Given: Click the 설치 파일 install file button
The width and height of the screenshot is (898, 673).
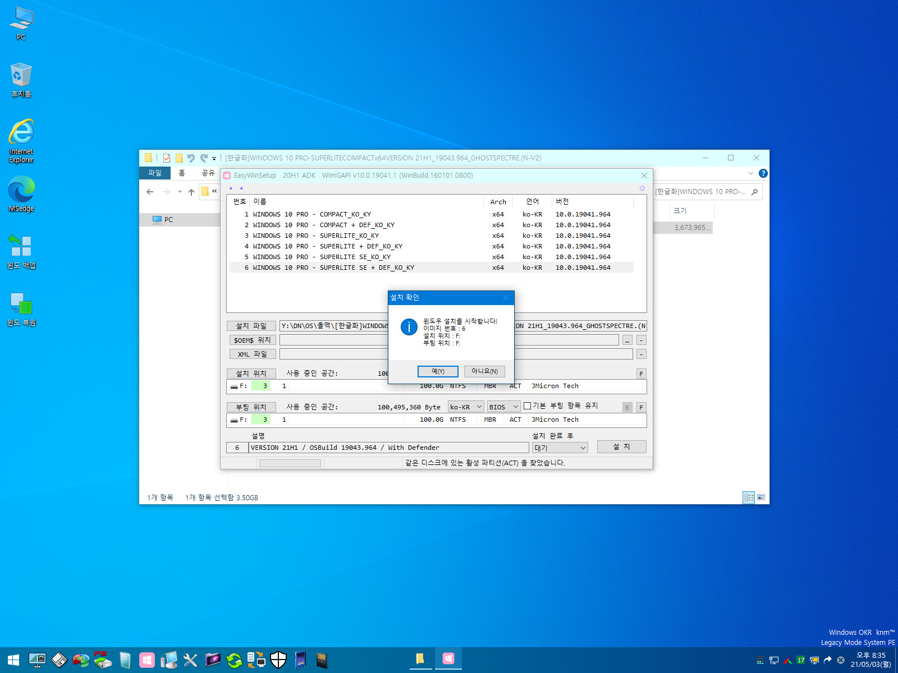Looking at the screenshot, I should 251,326.
